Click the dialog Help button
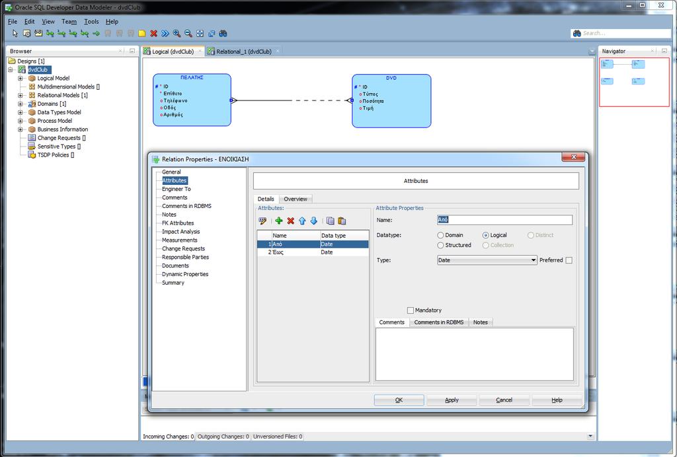677x457 pixels. point(557,400)
